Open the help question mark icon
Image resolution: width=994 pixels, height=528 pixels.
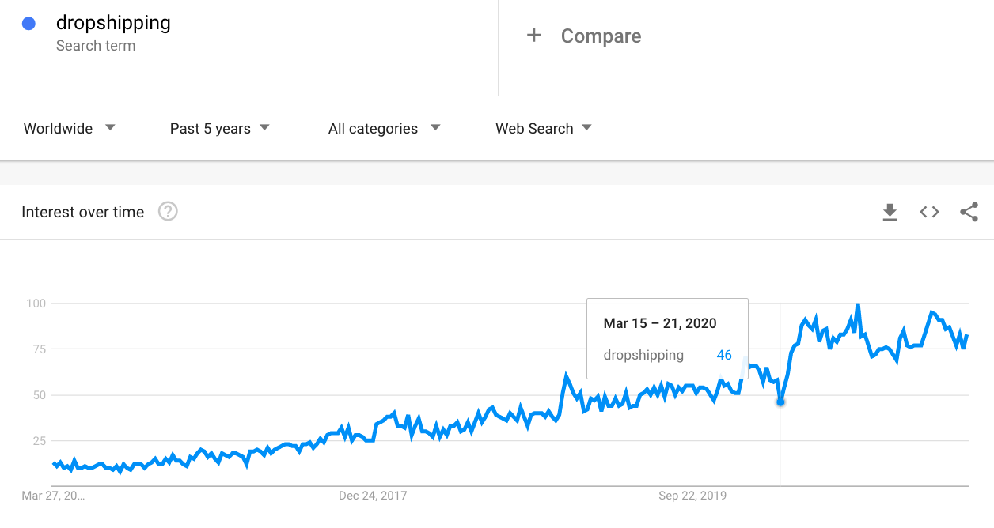tap(168, 212)
